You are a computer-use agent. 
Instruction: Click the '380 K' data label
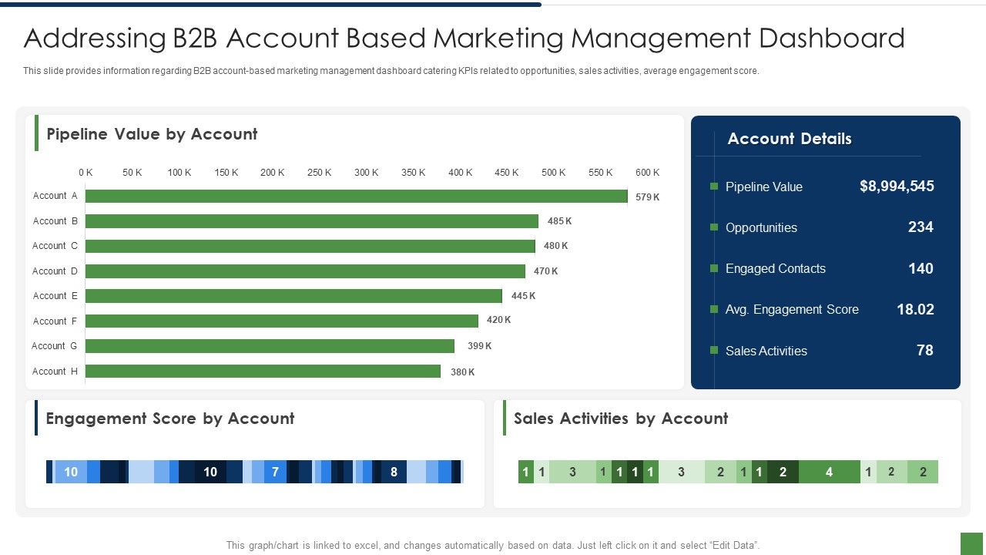(462, 372)
